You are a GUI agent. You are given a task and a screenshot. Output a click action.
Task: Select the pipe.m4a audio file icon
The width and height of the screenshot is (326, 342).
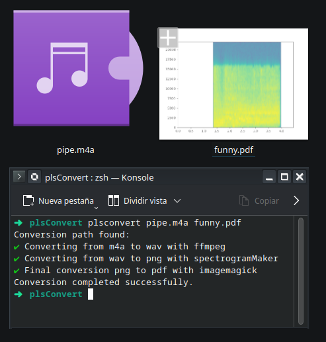point(78,68)
